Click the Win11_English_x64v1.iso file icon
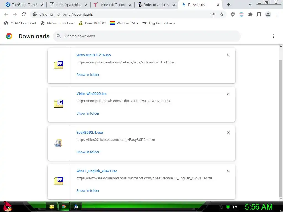283x212 pixels. (x=59, y=181)
